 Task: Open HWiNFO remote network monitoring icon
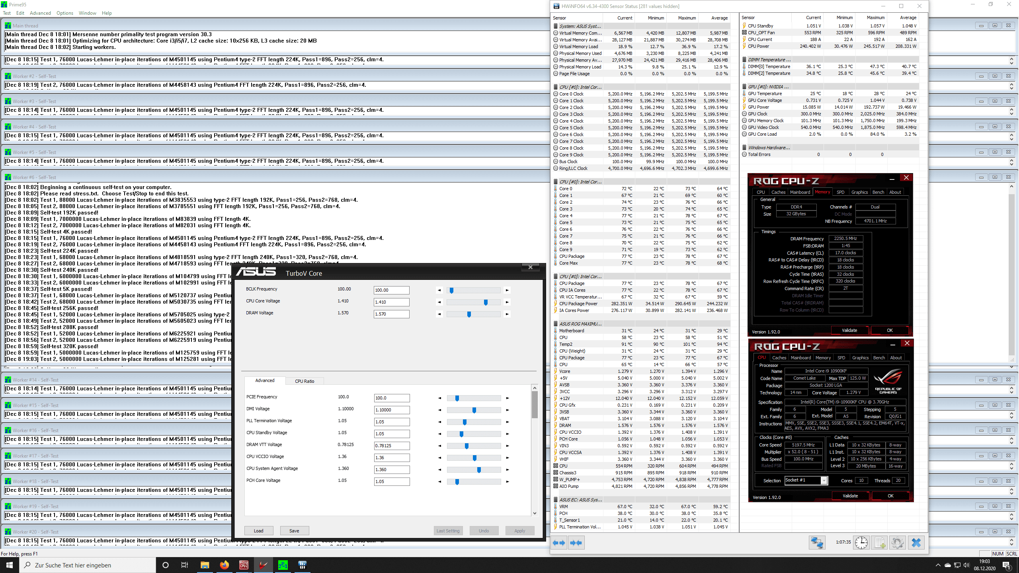[817, 543]
